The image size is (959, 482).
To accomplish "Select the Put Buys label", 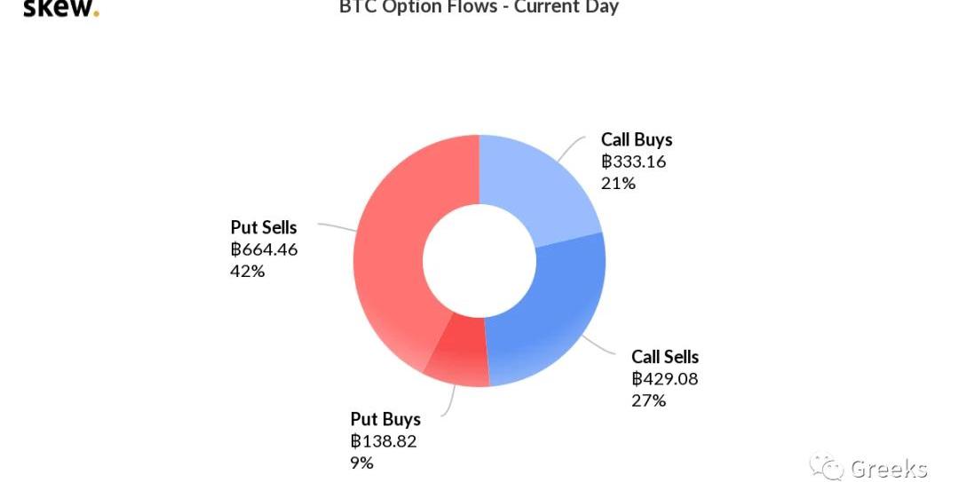I will (385, 419).
